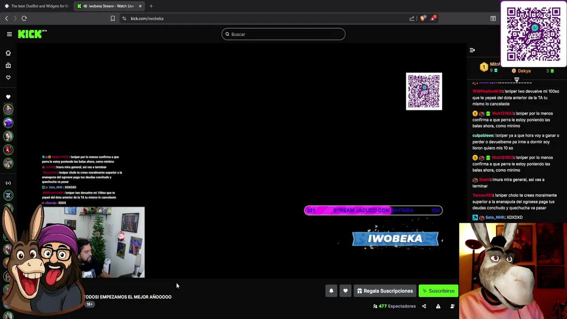Open the browser sidebar search panel icon

493,18
